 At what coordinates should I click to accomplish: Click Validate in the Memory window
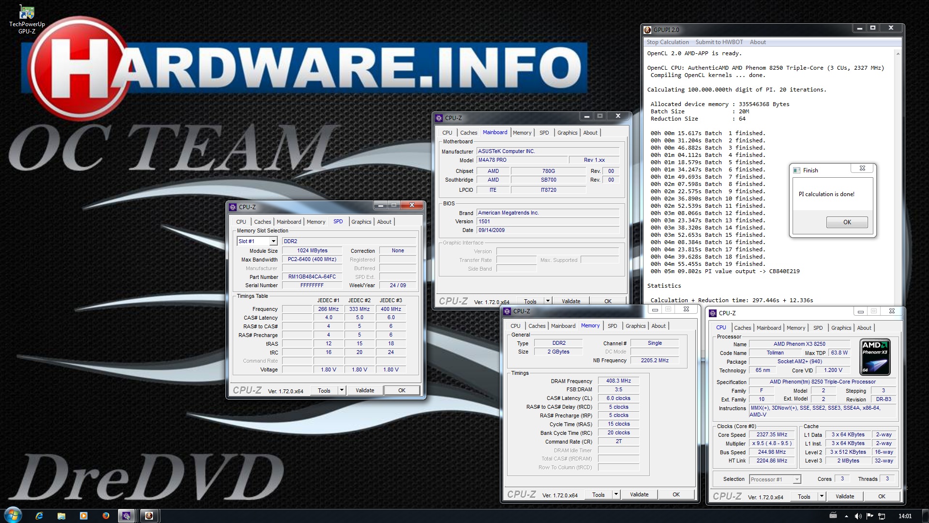tap(639, 494)
